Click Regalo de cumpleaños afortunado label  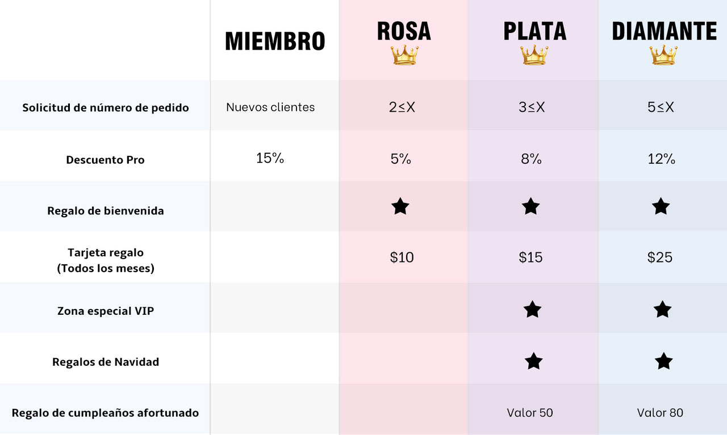106,413
